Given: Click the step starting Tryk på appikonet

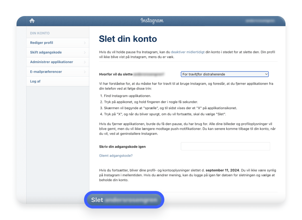Looking at the screenshot, I should [x=151, y=102].
